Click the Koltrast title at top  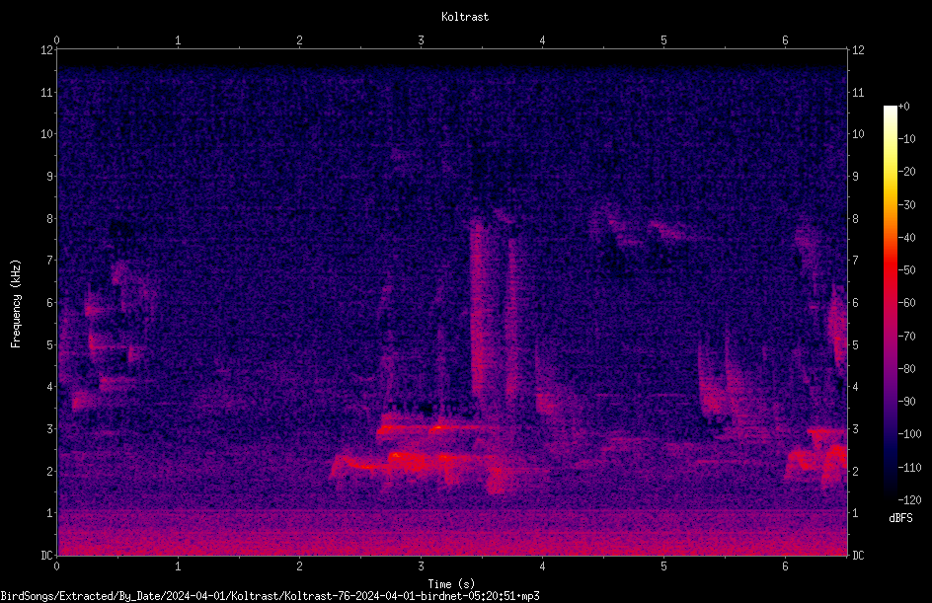coord(465,17)
